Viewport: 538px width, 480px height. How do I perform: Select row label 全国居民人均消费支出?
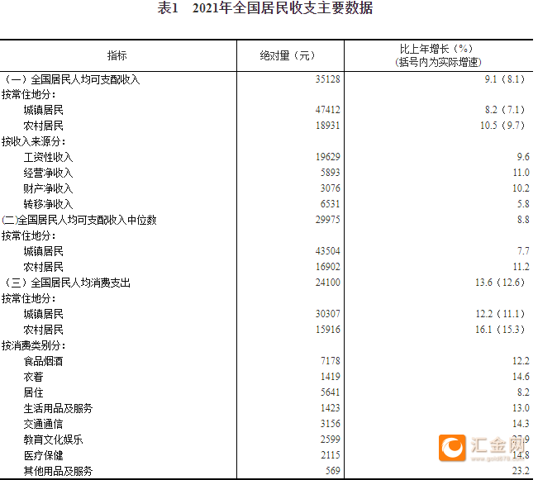click(81, 283)
